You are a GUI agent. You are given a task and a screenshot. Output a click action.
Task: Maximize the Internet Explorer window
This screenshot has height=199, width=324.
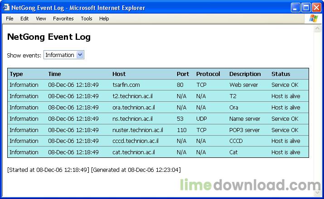coord(306,8)
